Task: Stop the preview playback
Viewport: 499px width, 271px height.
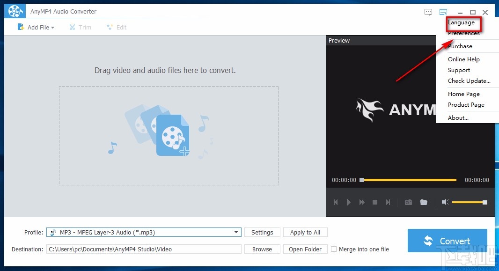Action: point(375,202)
